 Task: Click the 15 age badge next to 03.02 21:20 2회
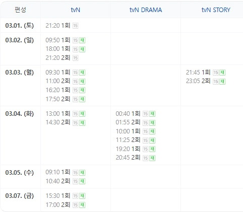[76, 58]
